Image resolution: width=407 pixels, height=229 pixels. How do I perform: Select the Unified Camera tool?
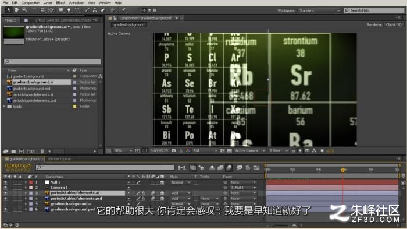pos(42,10)
